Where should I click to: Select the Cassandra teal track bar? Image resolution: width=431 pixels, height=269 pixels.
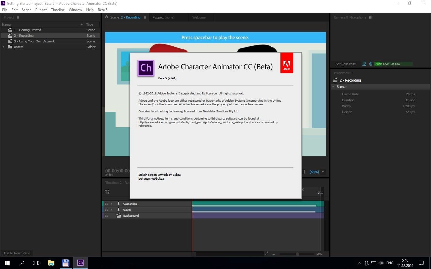coord(258,204)
